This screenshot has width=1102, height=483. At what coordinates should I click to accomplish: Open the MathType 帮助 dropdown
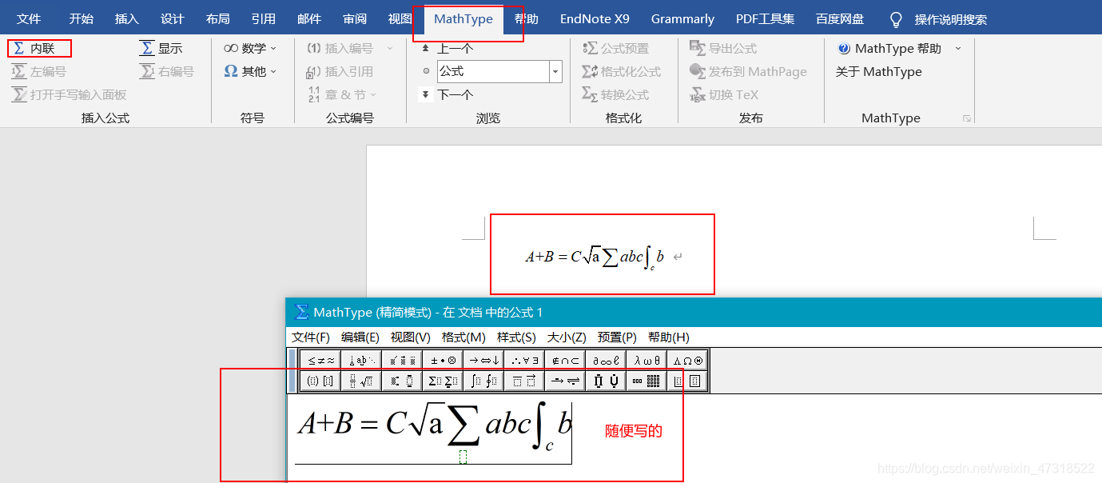(899, 49)
